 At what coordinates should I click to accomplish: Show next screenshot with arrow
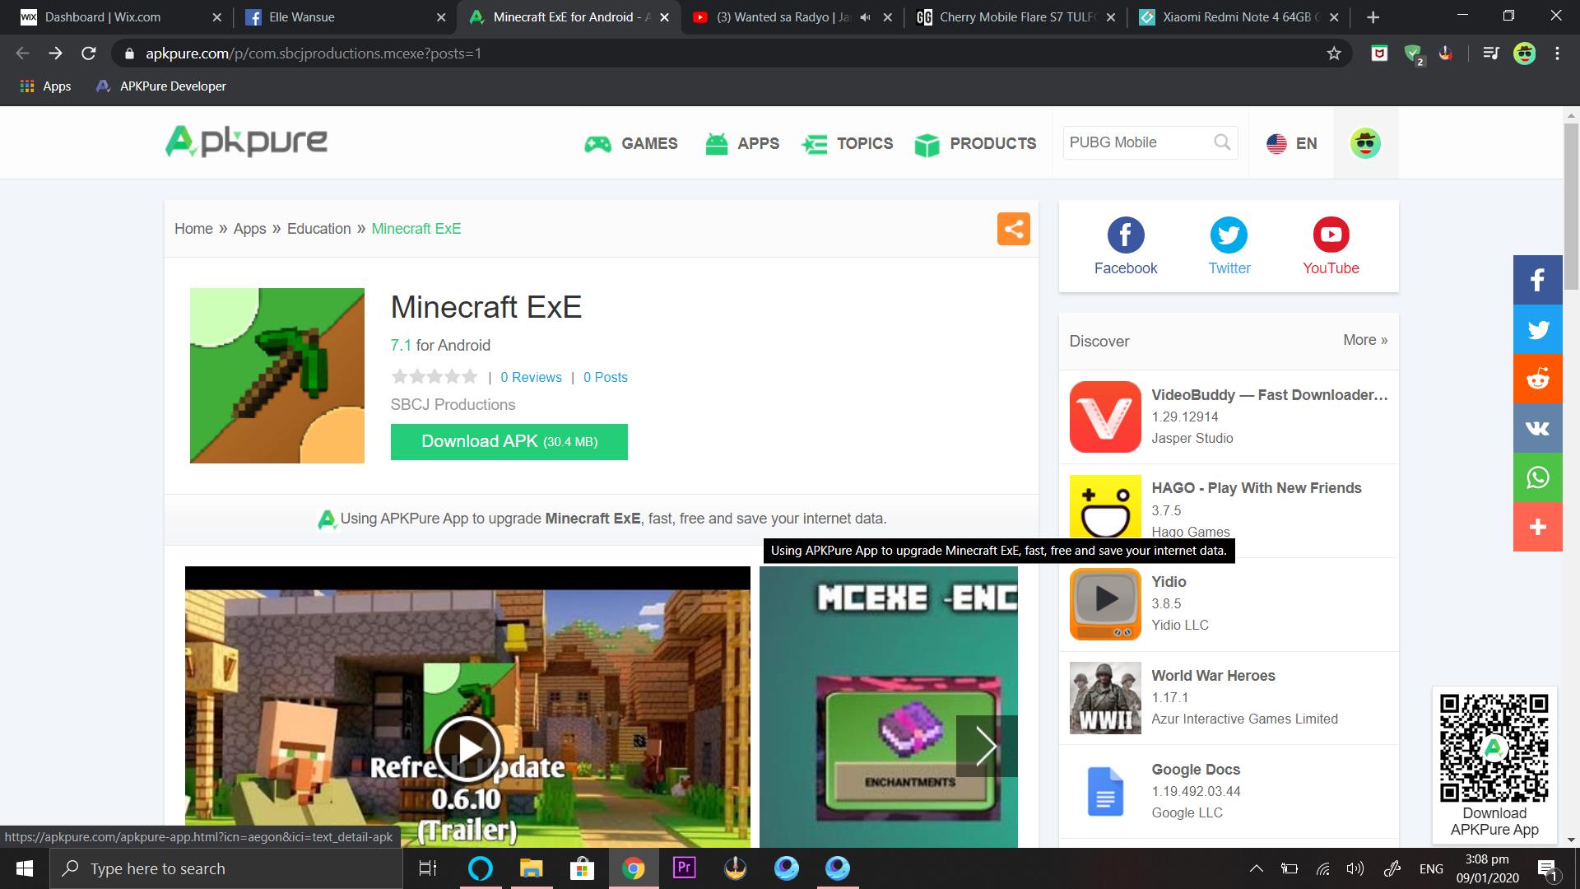[x=987, y=746]
